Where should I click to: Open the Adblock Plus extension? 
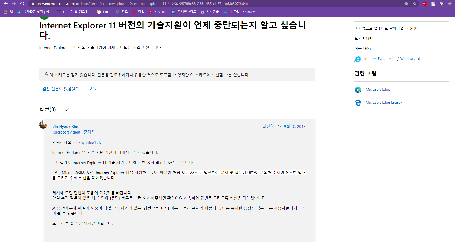(x=425, y=4)
